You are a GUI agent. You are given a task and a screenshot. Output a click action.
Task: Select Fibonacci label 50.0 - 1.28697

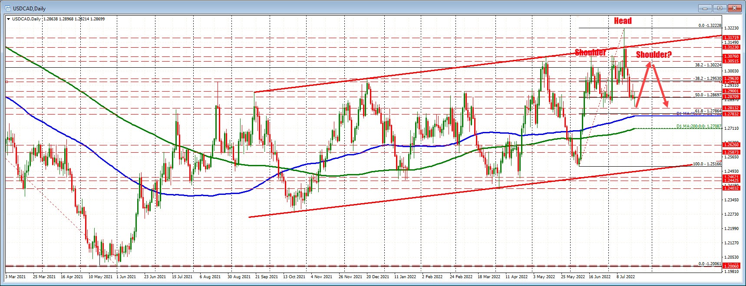(x=708, y=95)
